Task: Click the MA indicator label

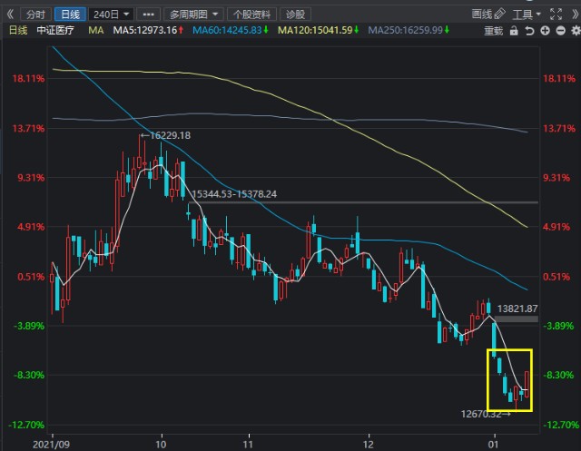Action: [x=96, y=30]
